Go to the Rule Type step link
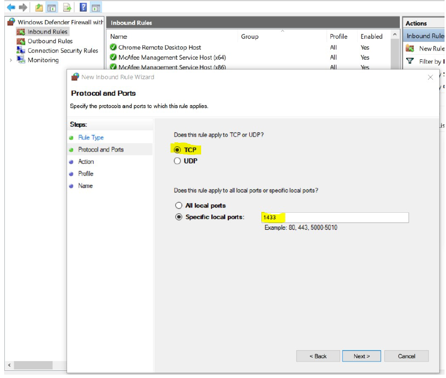 [91, 137]
